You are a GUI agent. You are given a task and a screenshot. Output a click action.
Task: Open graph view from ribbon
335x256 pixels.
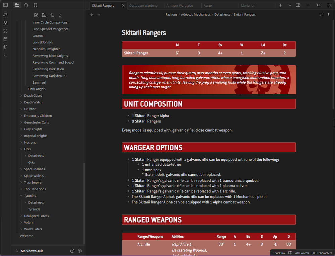pos(6,23)
